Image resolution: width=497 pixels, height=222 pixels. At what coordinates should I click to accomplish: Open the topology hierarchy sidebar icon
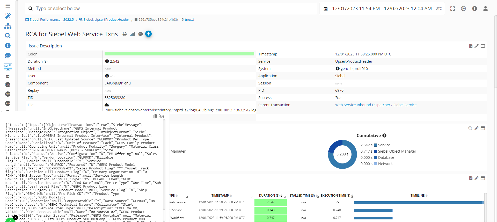[x=8, y=26]
